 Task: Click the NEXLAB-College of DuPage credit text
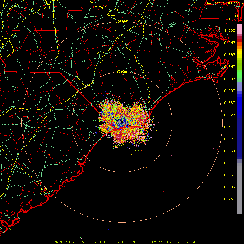(x=217, y=3)
